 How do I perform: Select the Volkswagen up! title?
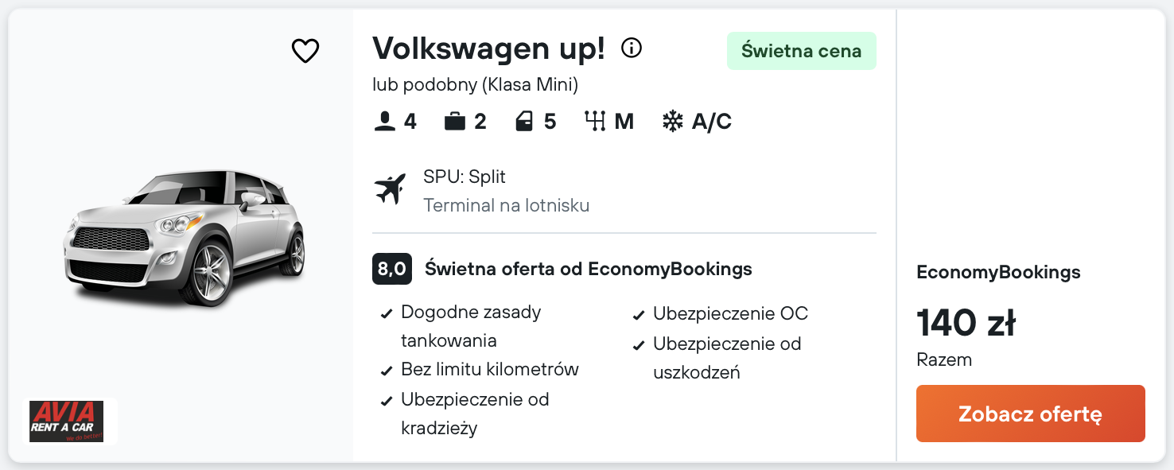(x=488, y=49)
